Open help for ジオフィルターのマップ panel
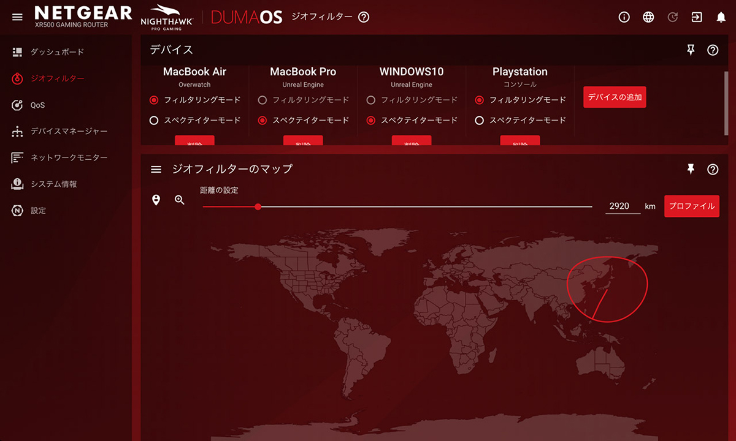The image size is (736, 441). pyautogui.click(x=713, y=170)
